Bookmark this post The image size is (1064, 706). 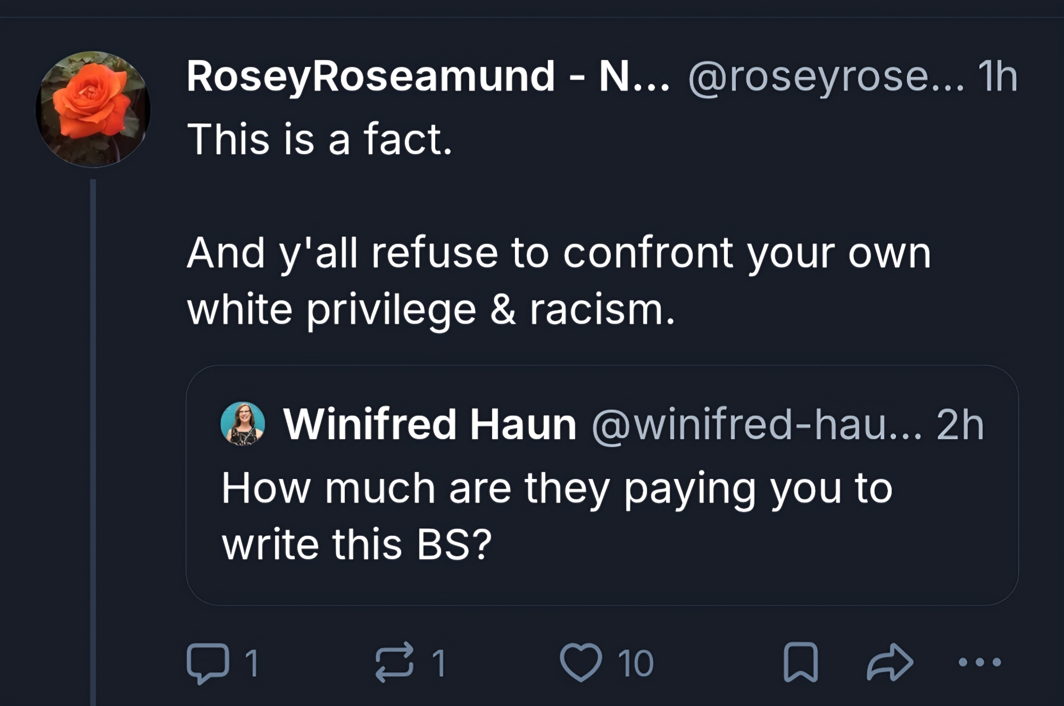(801, 662)
